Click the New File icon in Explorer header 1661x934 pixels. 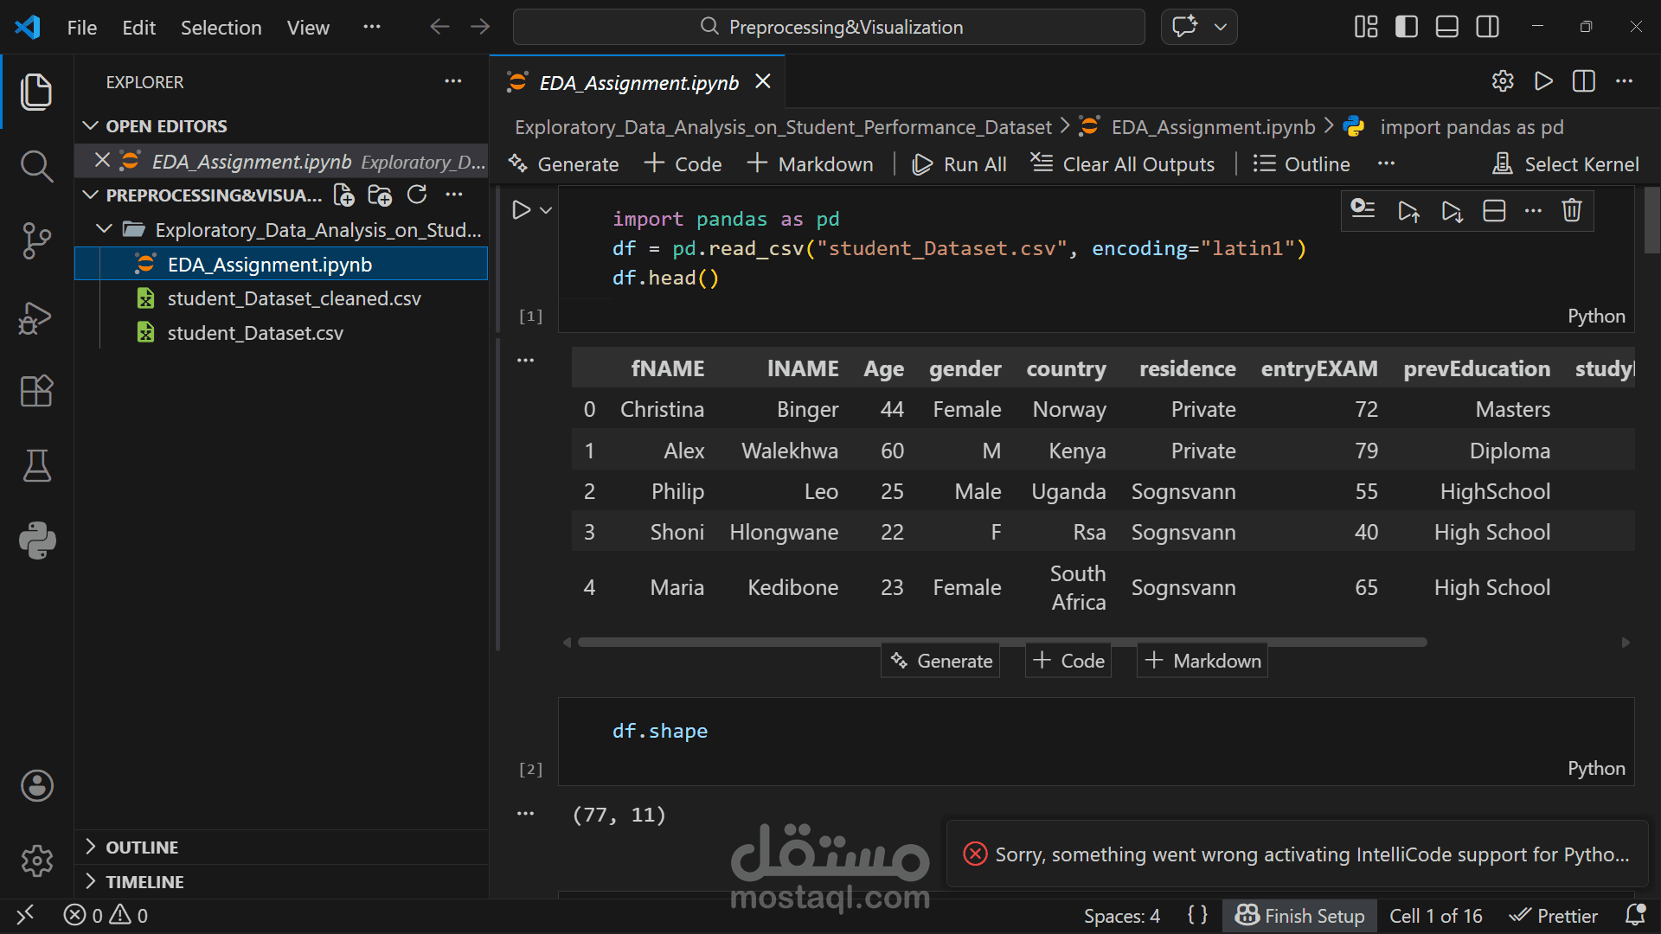343,195
